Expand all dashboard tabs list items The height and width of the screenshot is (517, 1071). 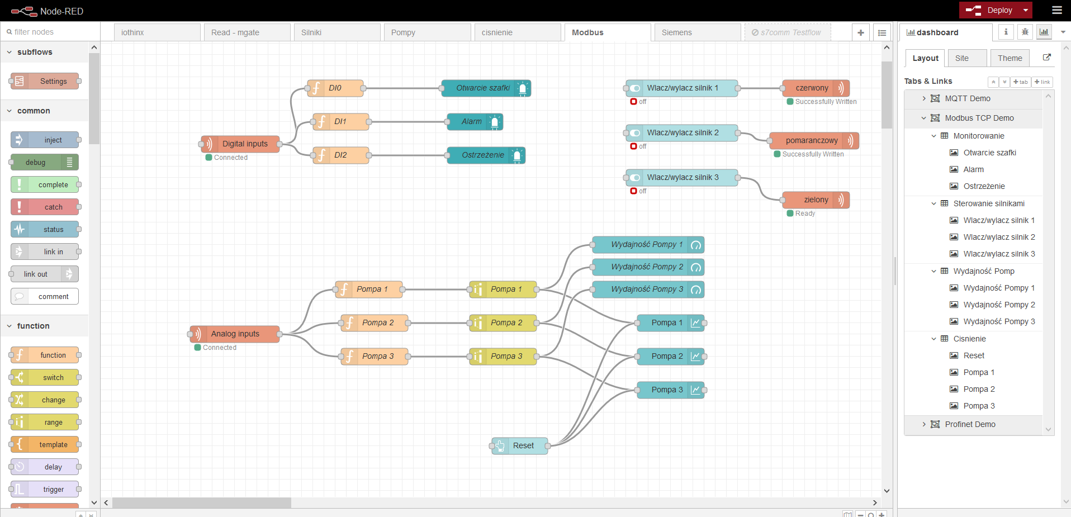coord(1004,82)
